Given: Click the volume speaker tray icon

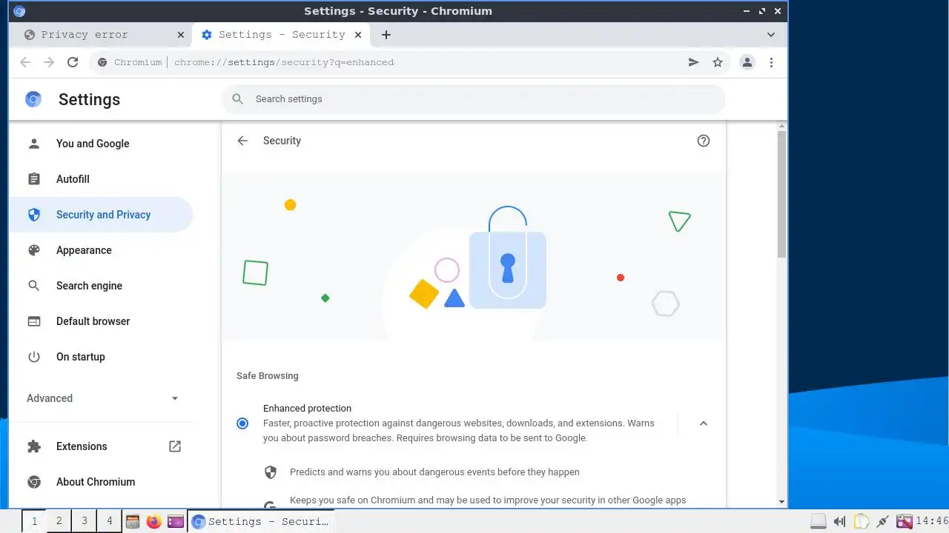Looking at the screenshot, I should pos(839,521).
